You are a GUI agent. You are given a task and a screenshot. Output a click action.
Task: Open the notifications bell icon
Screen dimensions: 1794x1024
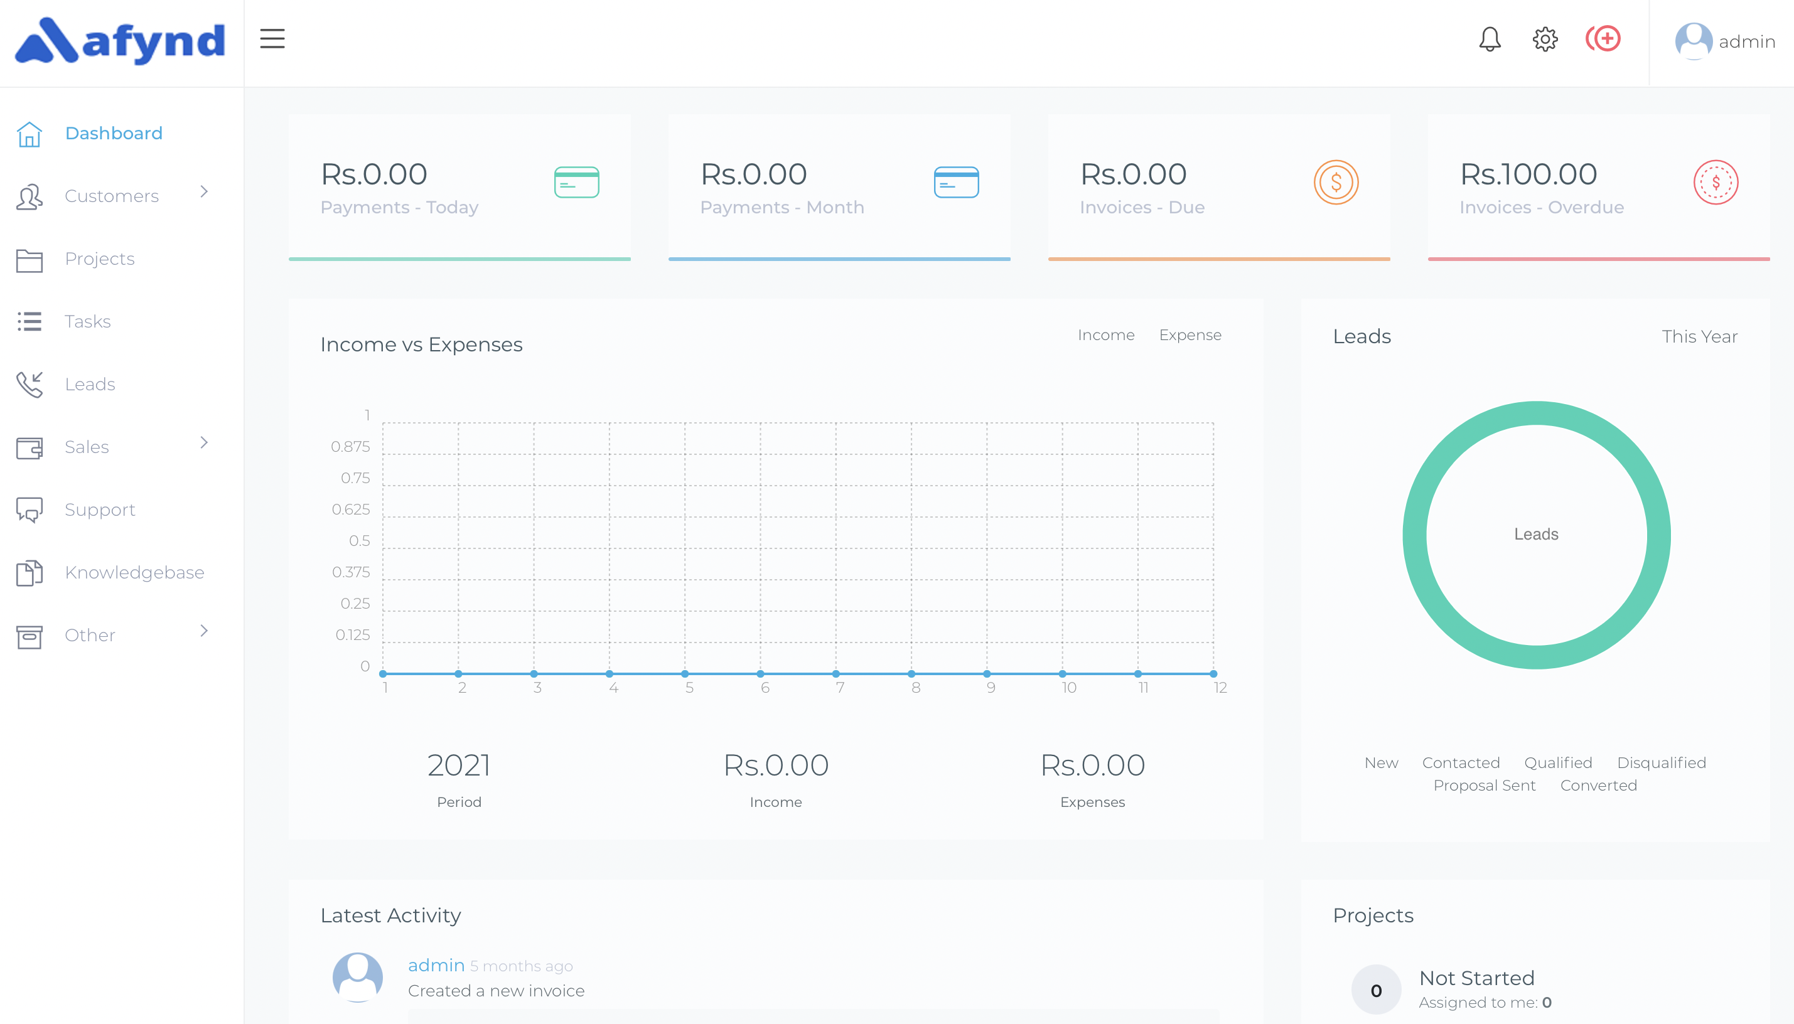[x=1490, y=40]
